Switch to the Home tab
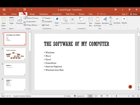This screenshot has width=140, height=105. click(x=14, y=14)
